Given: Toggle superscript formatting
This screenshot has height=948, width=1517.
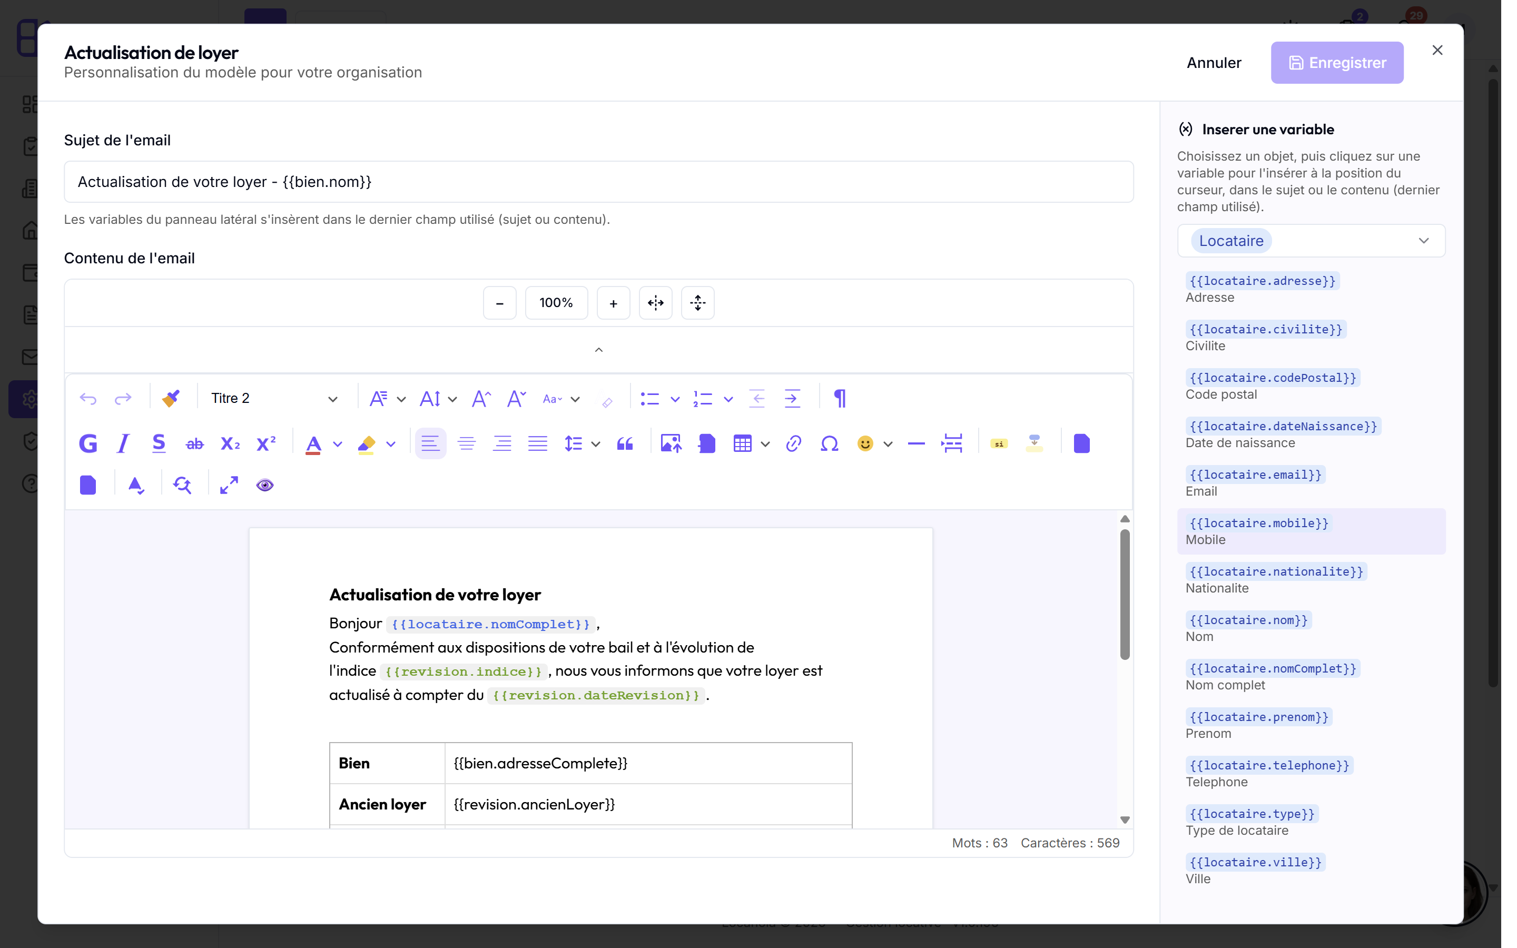Looking at the screenshot, I should pyautogui.click(x=267, y=444).
